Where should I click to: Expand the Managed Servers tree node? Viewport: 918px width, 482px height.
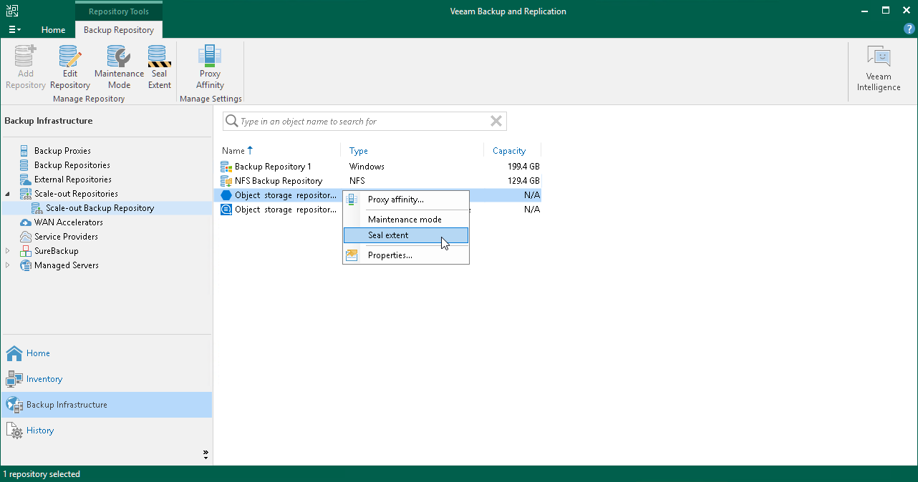[x=8, y=265]
